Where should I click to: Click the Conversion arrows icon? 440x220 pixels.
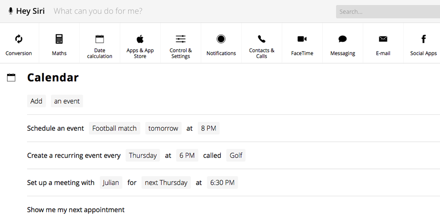pos(18,39)
